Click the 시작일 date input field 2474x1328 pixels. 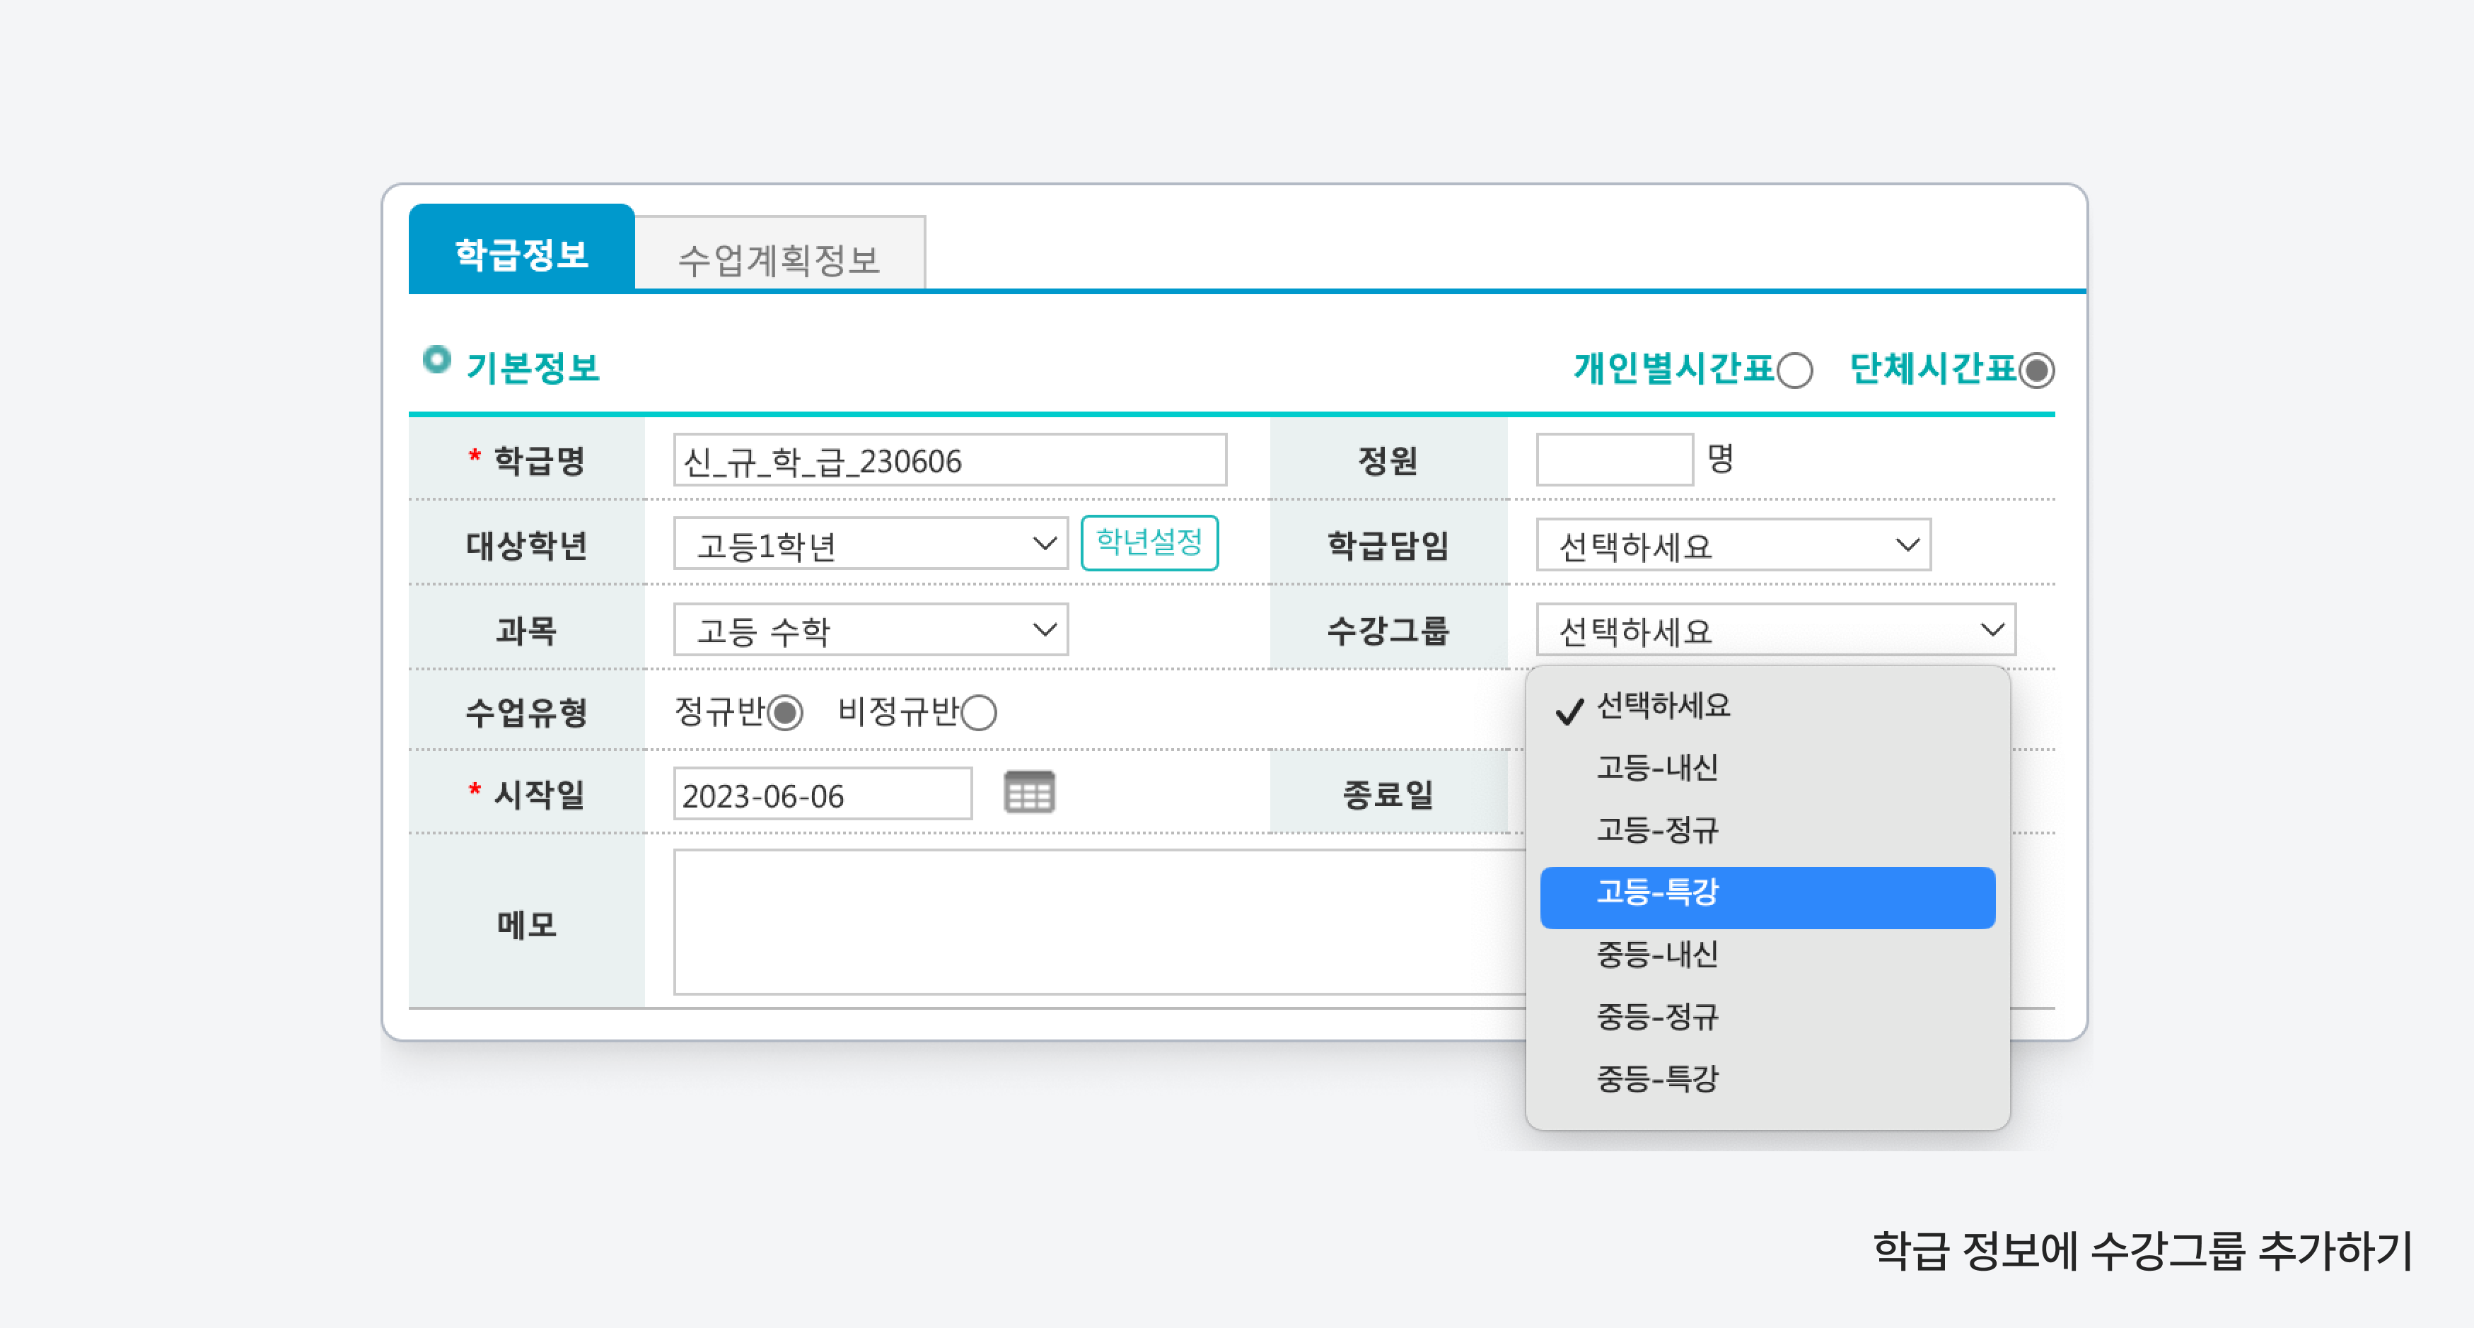(x=822, y=795)
